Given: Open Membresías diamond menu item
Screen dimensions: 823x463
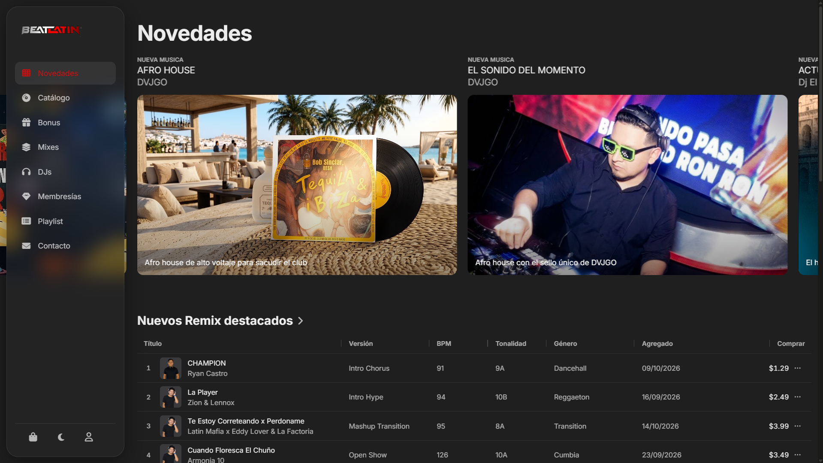Looking at the screenshot, I should [65, 197].
